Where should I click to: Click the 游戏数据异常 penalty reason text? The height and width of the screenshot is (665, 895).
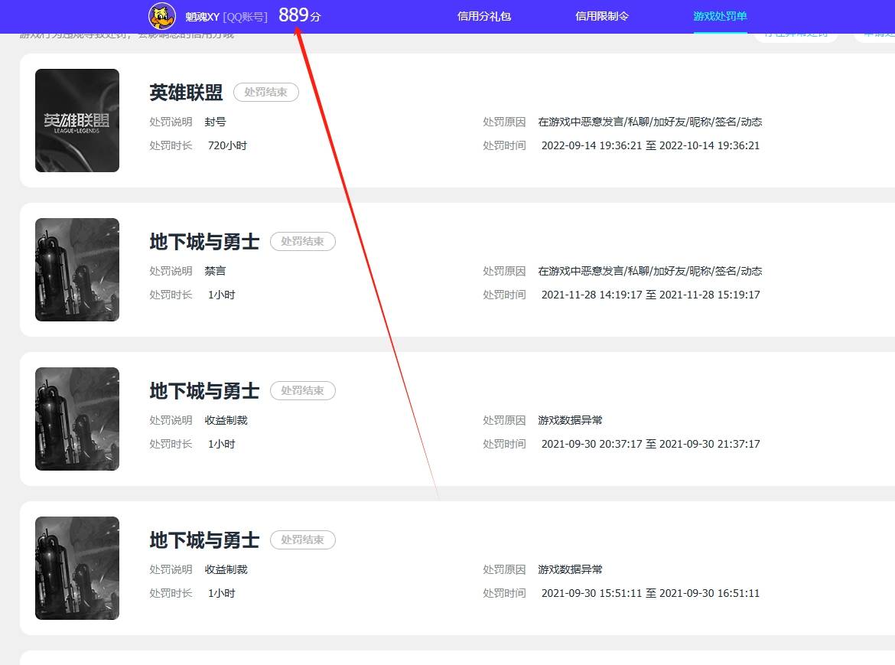pos(571,419)
